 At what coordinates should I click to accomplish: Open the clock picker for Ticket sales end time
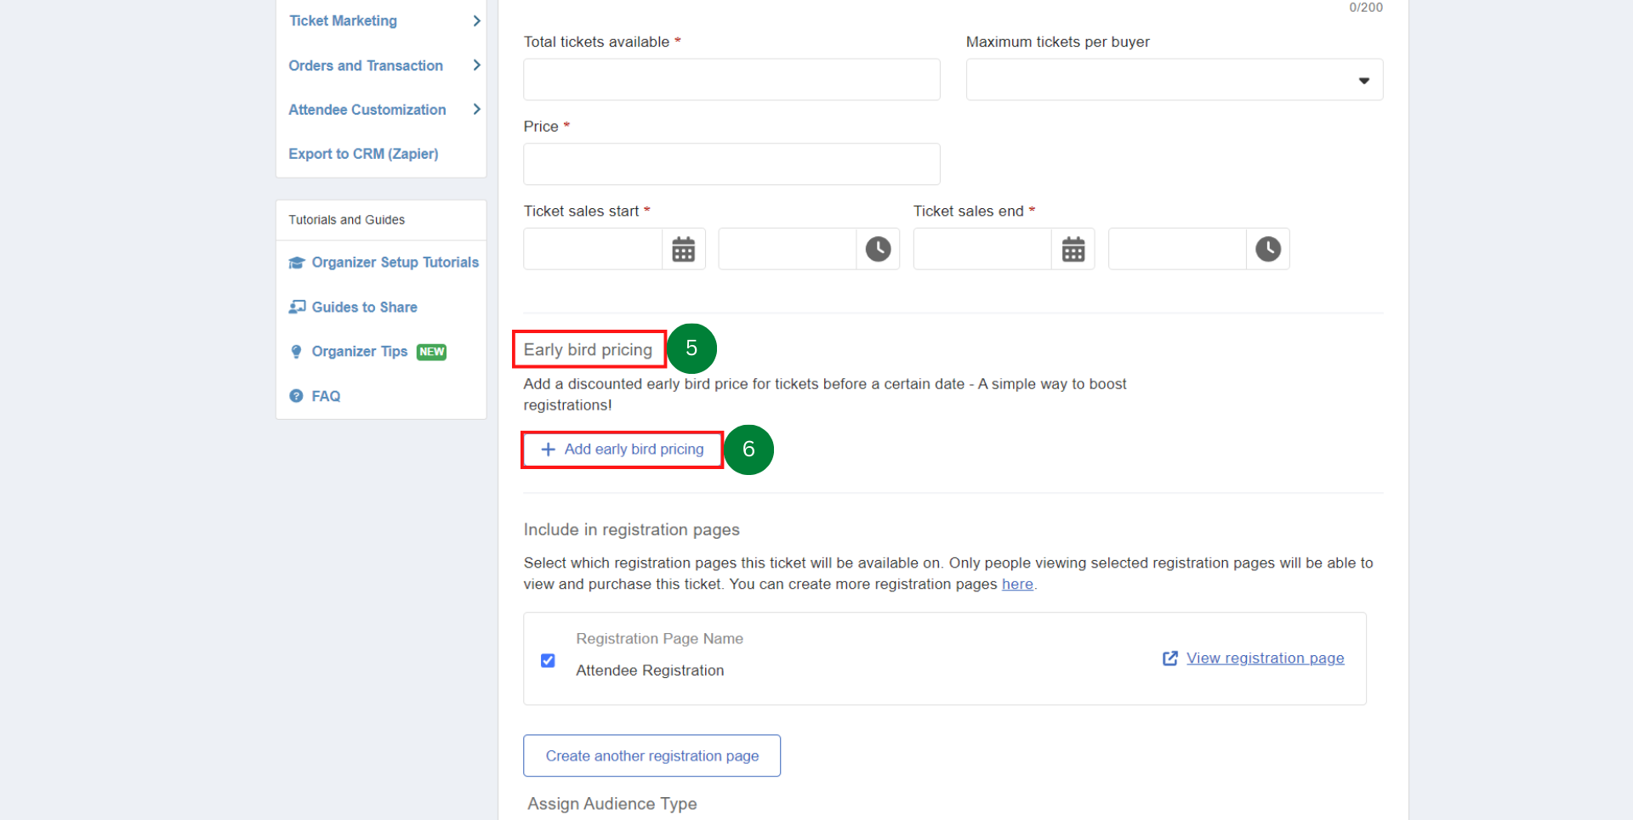tap(1268, 248)
